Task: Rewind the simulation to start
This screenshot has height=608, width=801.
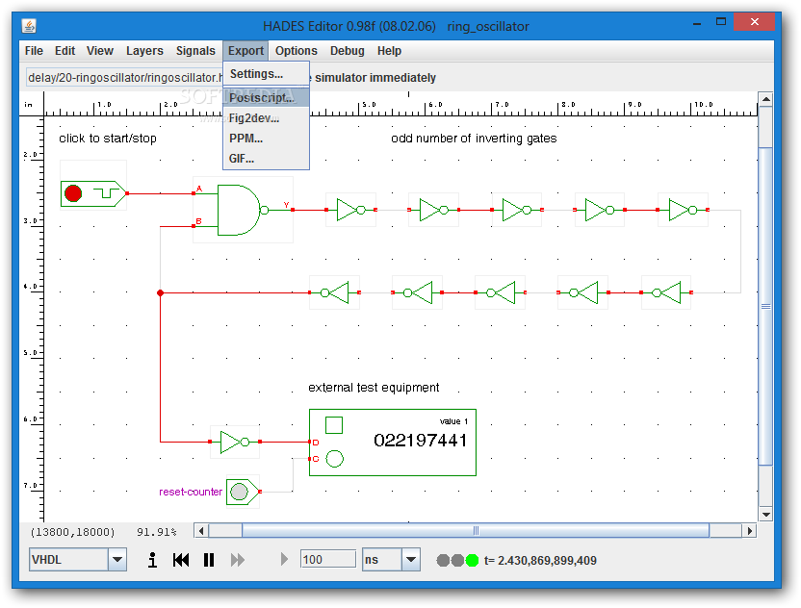Action: [181, 560]
